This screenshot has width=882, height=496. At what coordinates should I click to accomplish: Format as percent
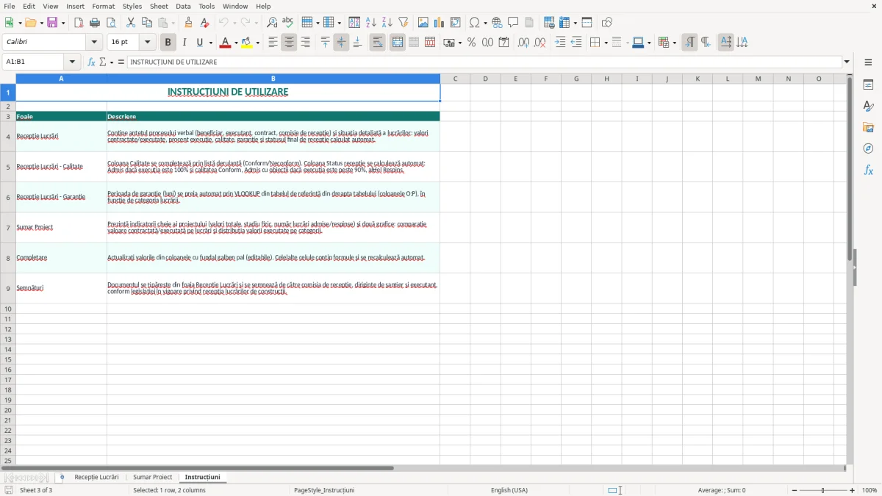tap(471, 43)
